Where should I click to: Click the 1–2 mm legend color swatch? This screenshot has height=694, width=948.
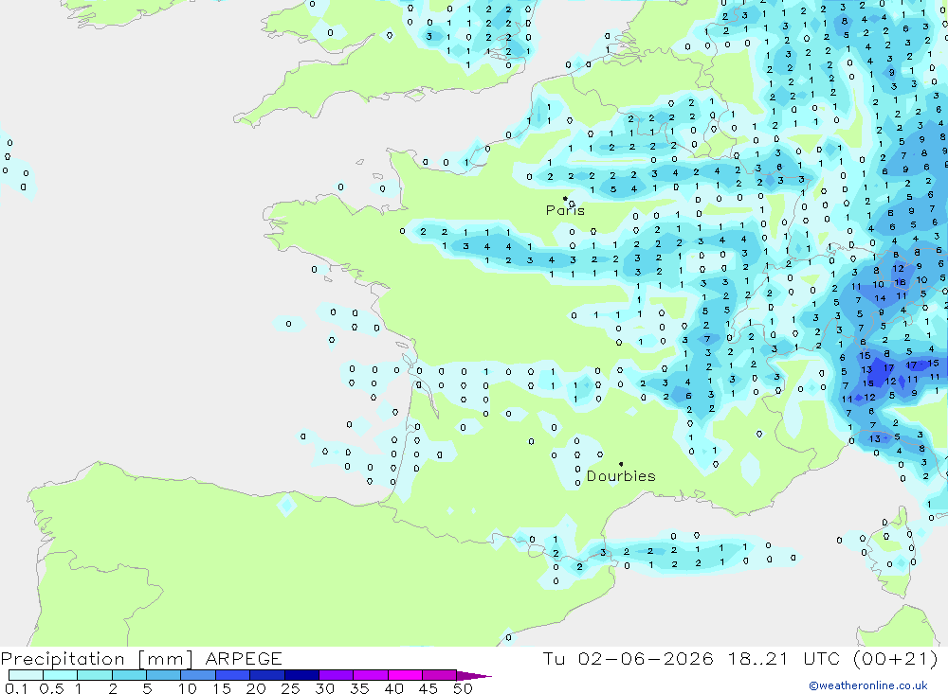pos(95,675)
